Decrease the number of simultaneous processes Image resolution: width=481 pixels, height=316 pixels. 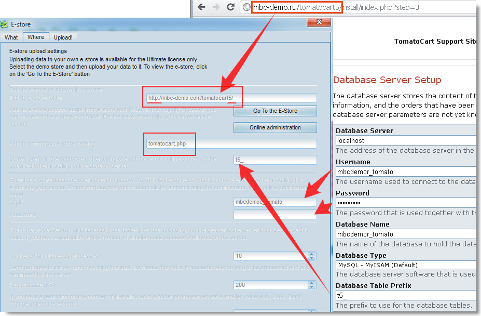tap(311, 258)
